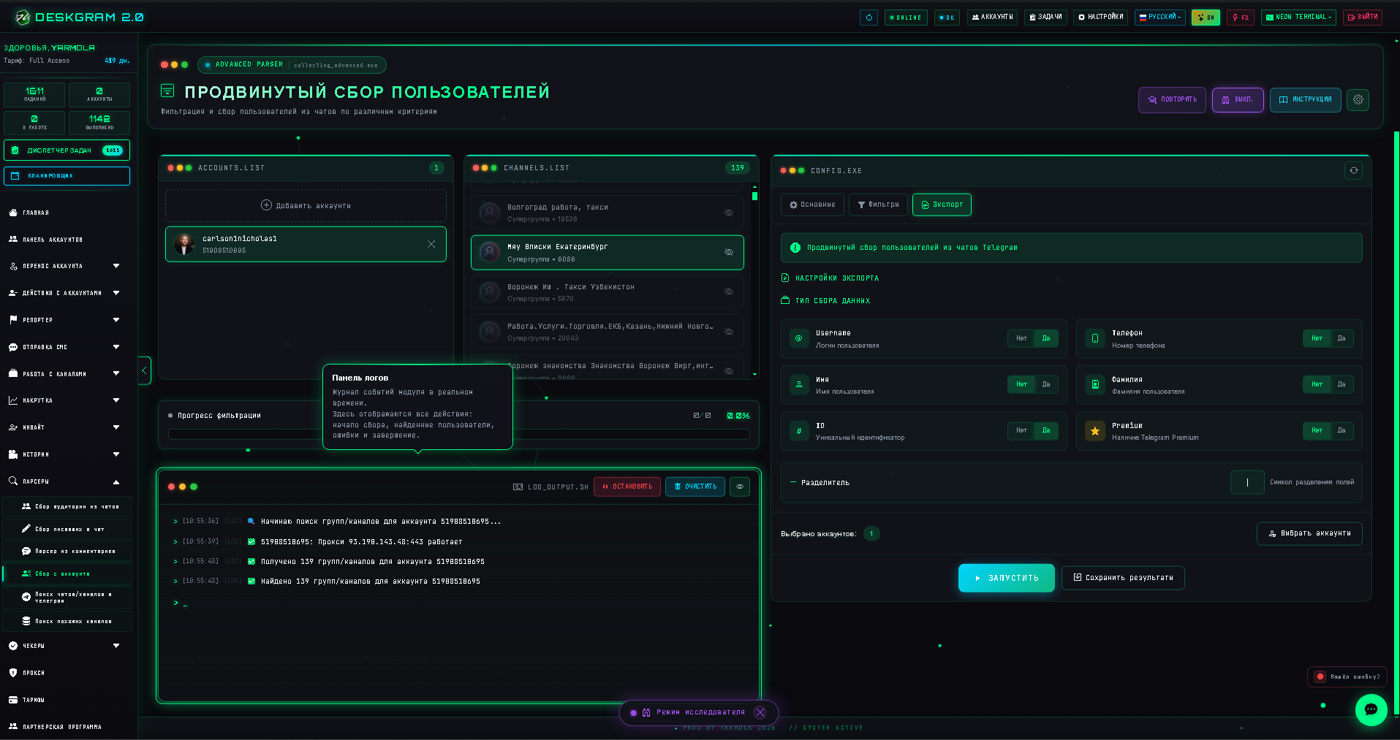1400x740 pixels.
Task: Toggle visibility of Волгоград работа, такси channel
Action: 729,213
